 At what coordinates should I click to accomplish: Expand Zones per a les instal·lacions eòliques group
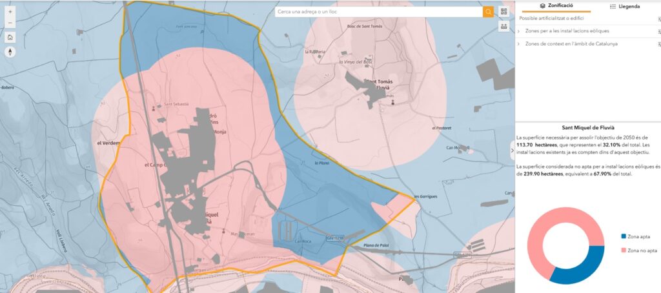pyautogui.click(x=519, y=31)
